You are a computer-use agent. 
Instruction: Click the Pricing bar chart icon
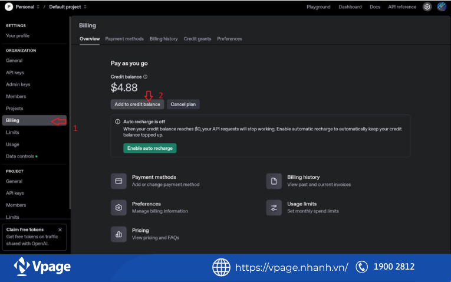point(118,234)
